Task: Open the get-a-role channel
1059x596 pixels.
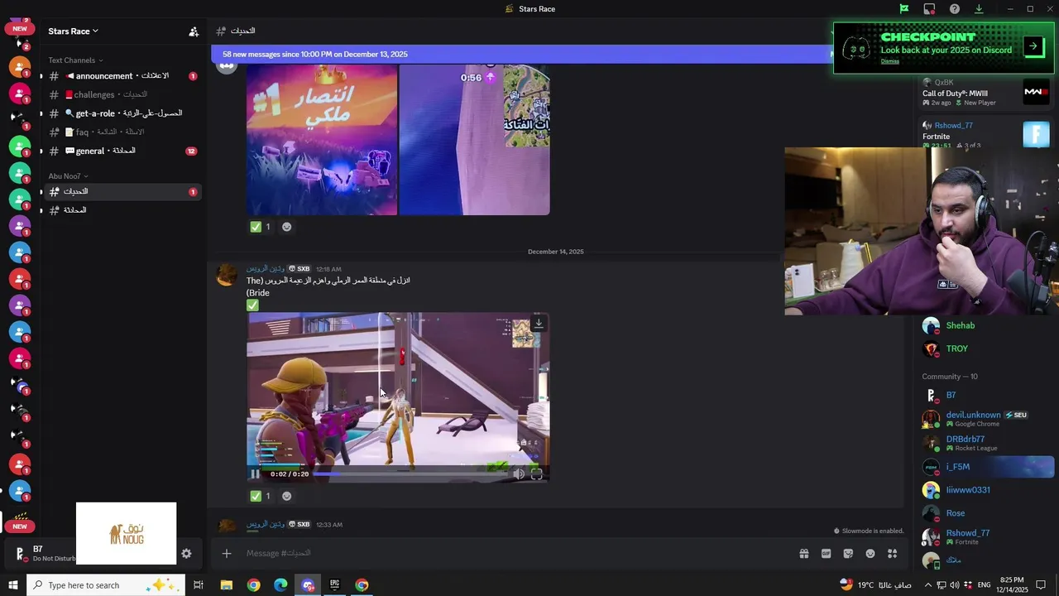Action: pos(122,113)
